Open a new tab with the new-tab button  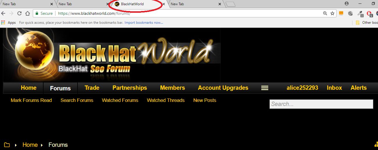231,4
